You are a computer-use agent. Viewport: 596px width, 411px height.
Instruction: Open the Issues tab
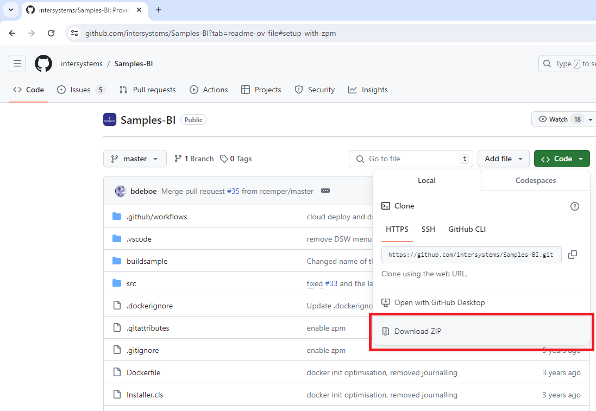tap(80, 90)
